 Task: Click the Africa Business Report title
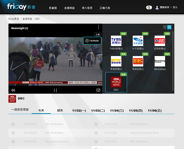click(57, 142)
